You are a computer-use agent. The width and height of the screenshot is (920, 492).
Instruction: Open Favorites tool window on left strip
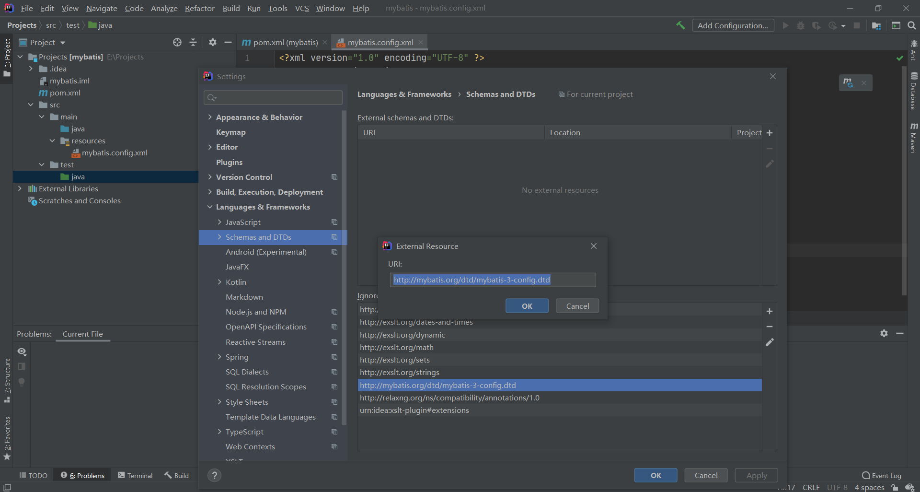tap(7, 438)
